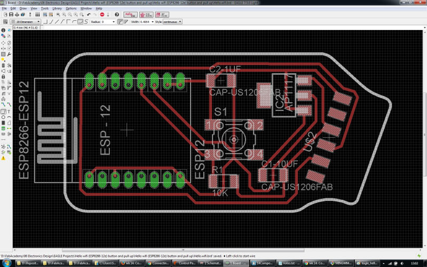
Task: Open the Tools menu
Action: (x=45, y=9)
